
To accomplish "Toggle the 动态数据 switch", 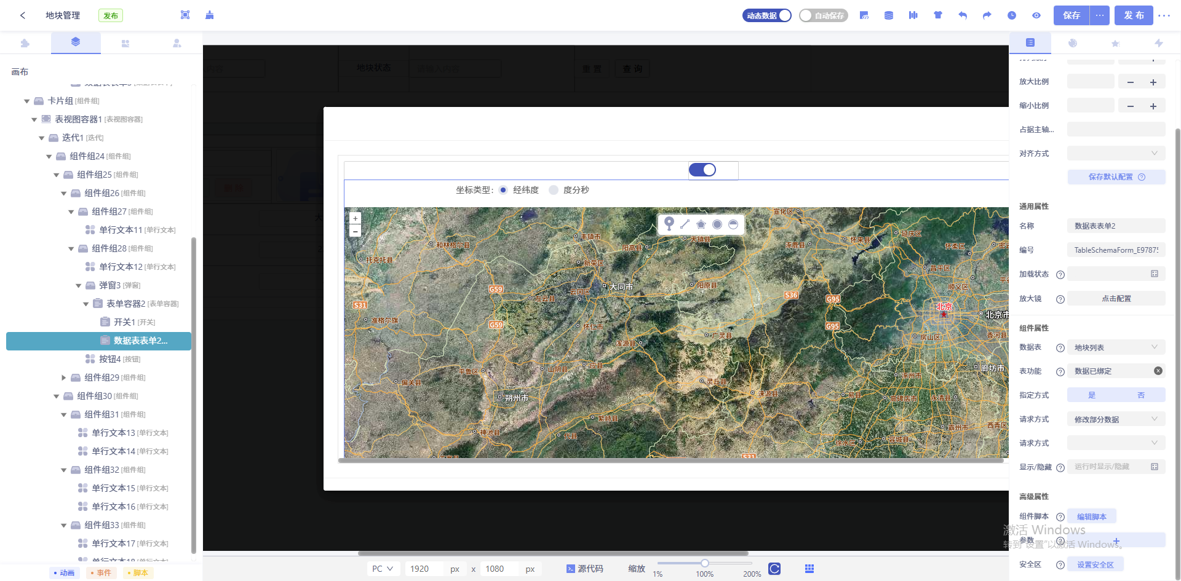I will [x=767, y=15].
